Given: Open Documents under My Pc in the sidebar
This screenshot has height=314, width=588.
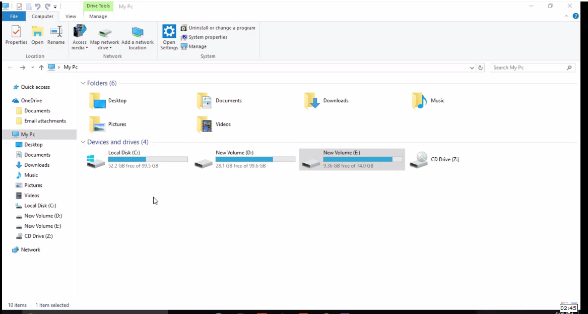Looking at the screenshot, I should 33,155.
